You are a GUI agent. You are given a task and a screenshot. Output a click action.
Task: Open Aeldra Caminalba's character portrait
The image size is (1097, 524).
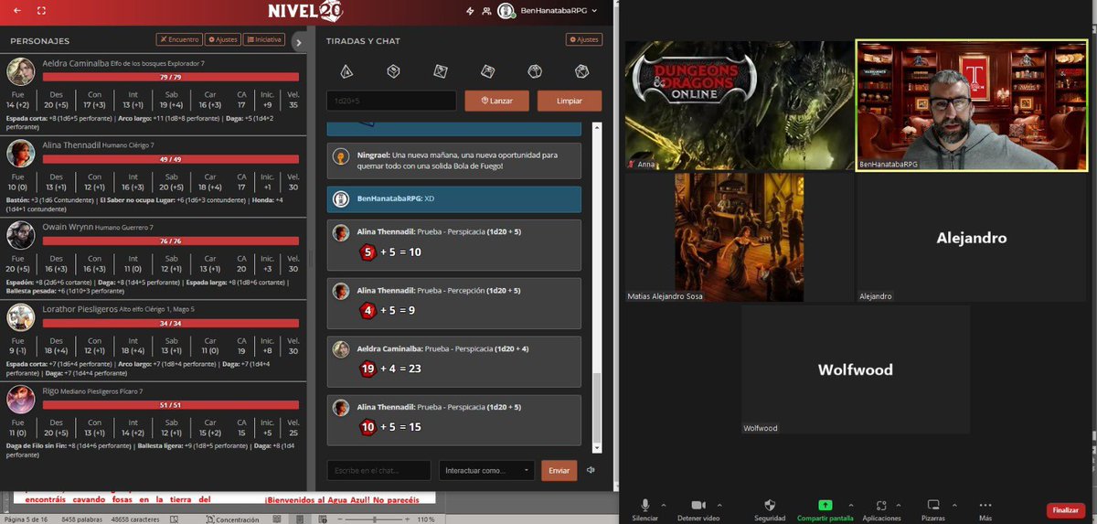[20, 72]
